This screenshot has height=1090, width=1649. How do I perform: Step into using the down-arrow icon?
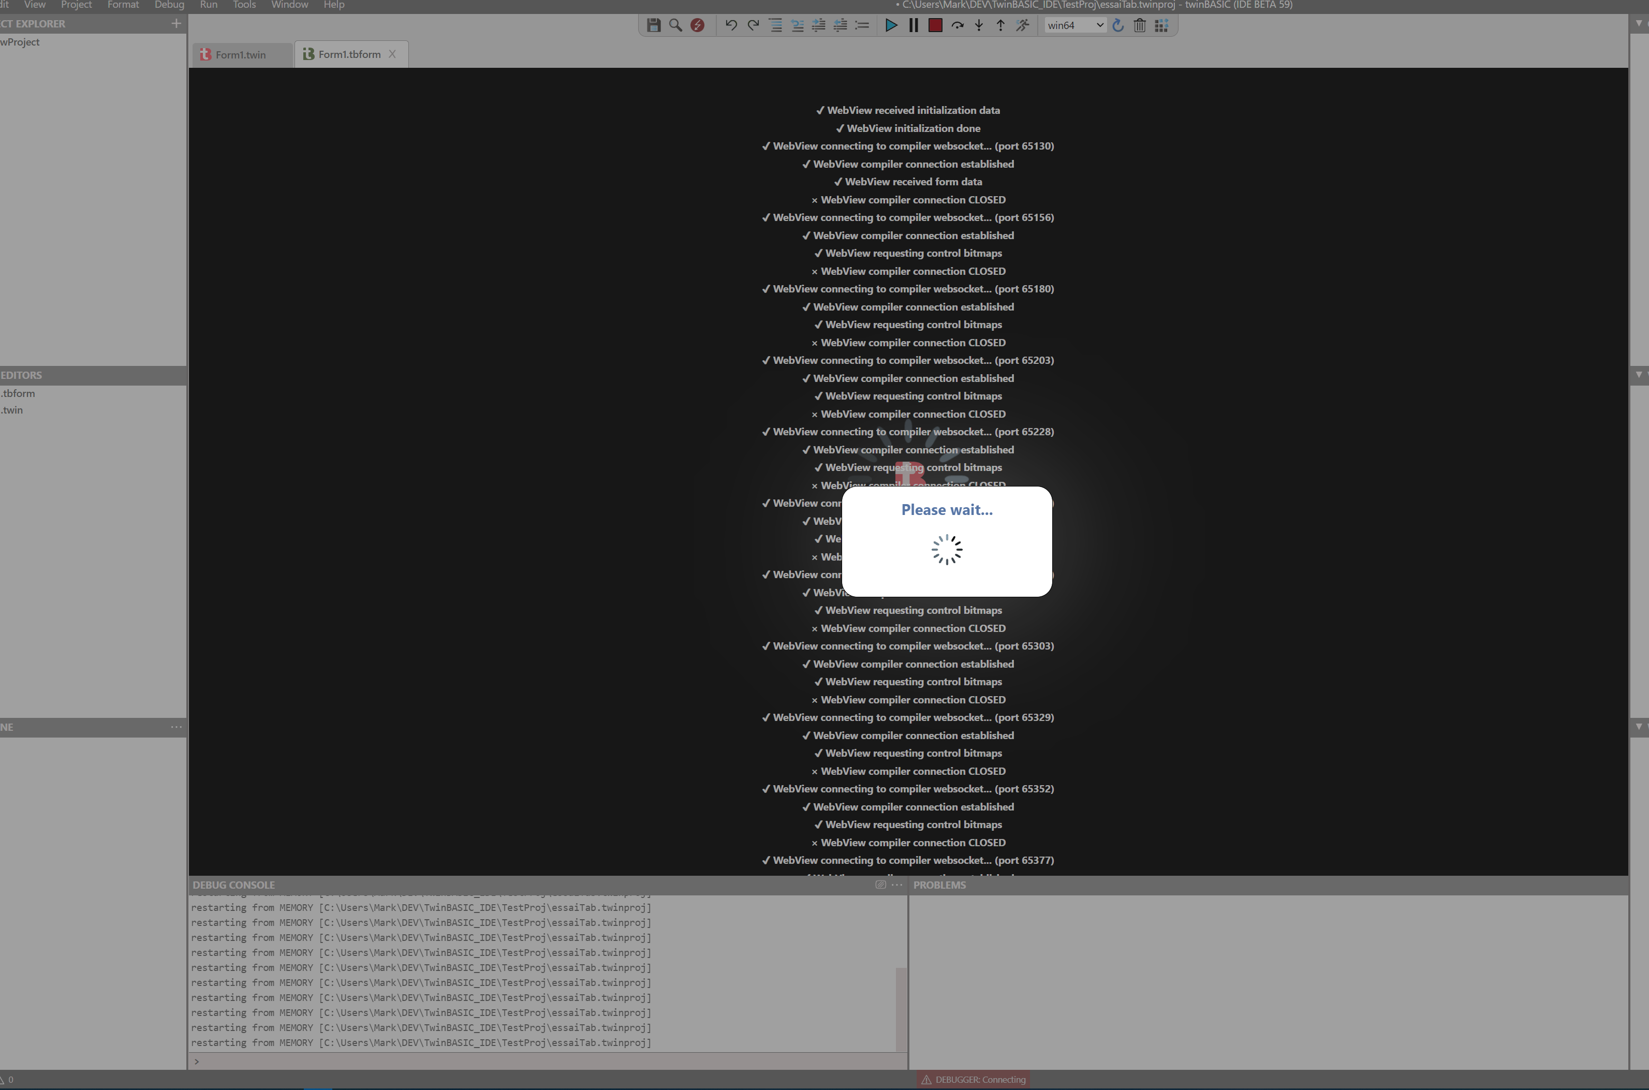click(x=979, y=25)
